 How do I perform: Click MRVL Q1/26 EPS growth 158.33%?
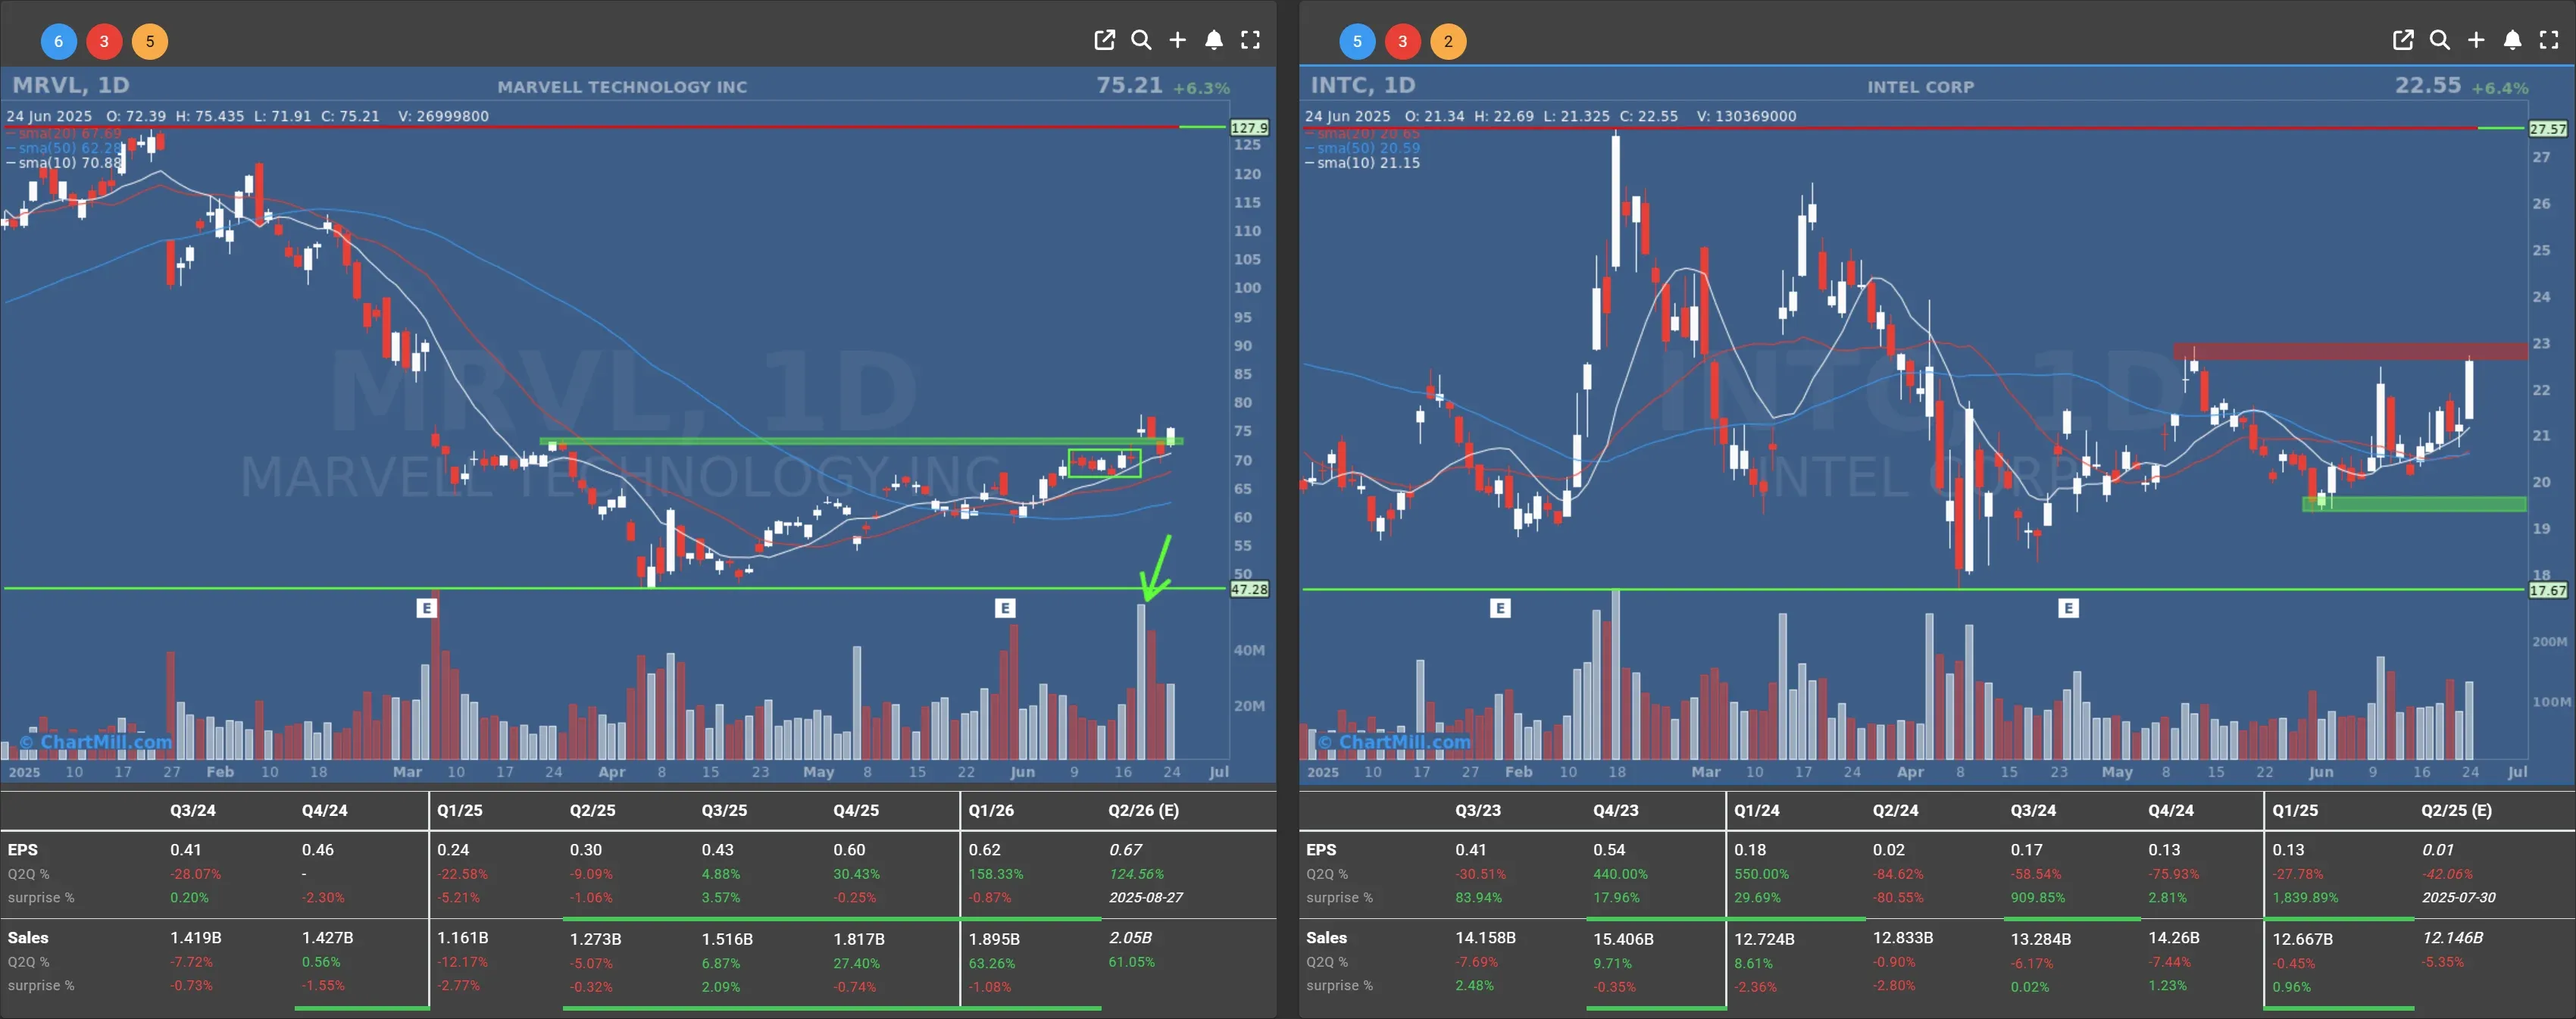[x=996, y=874]
